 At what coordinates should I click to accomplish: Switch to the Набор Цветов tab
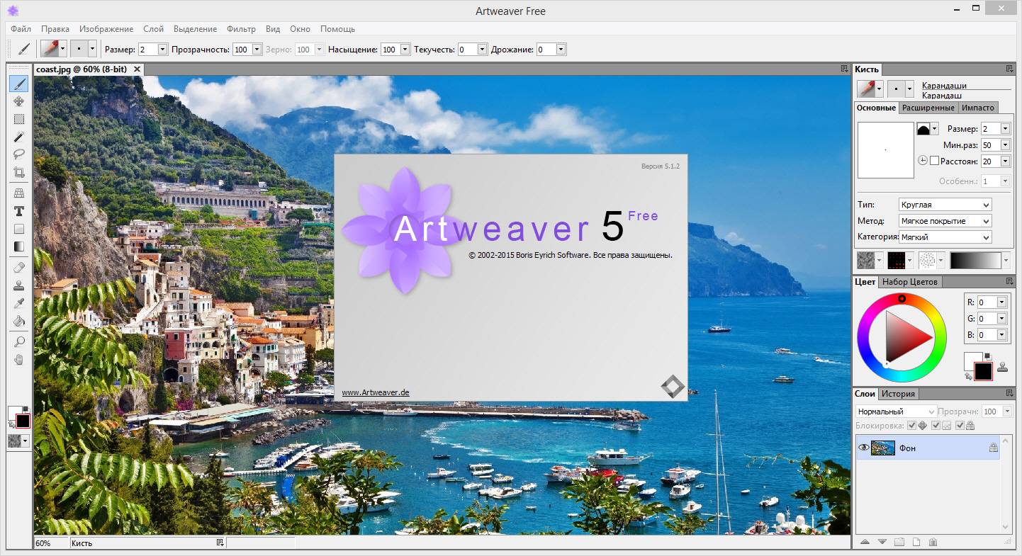point(910,282)
